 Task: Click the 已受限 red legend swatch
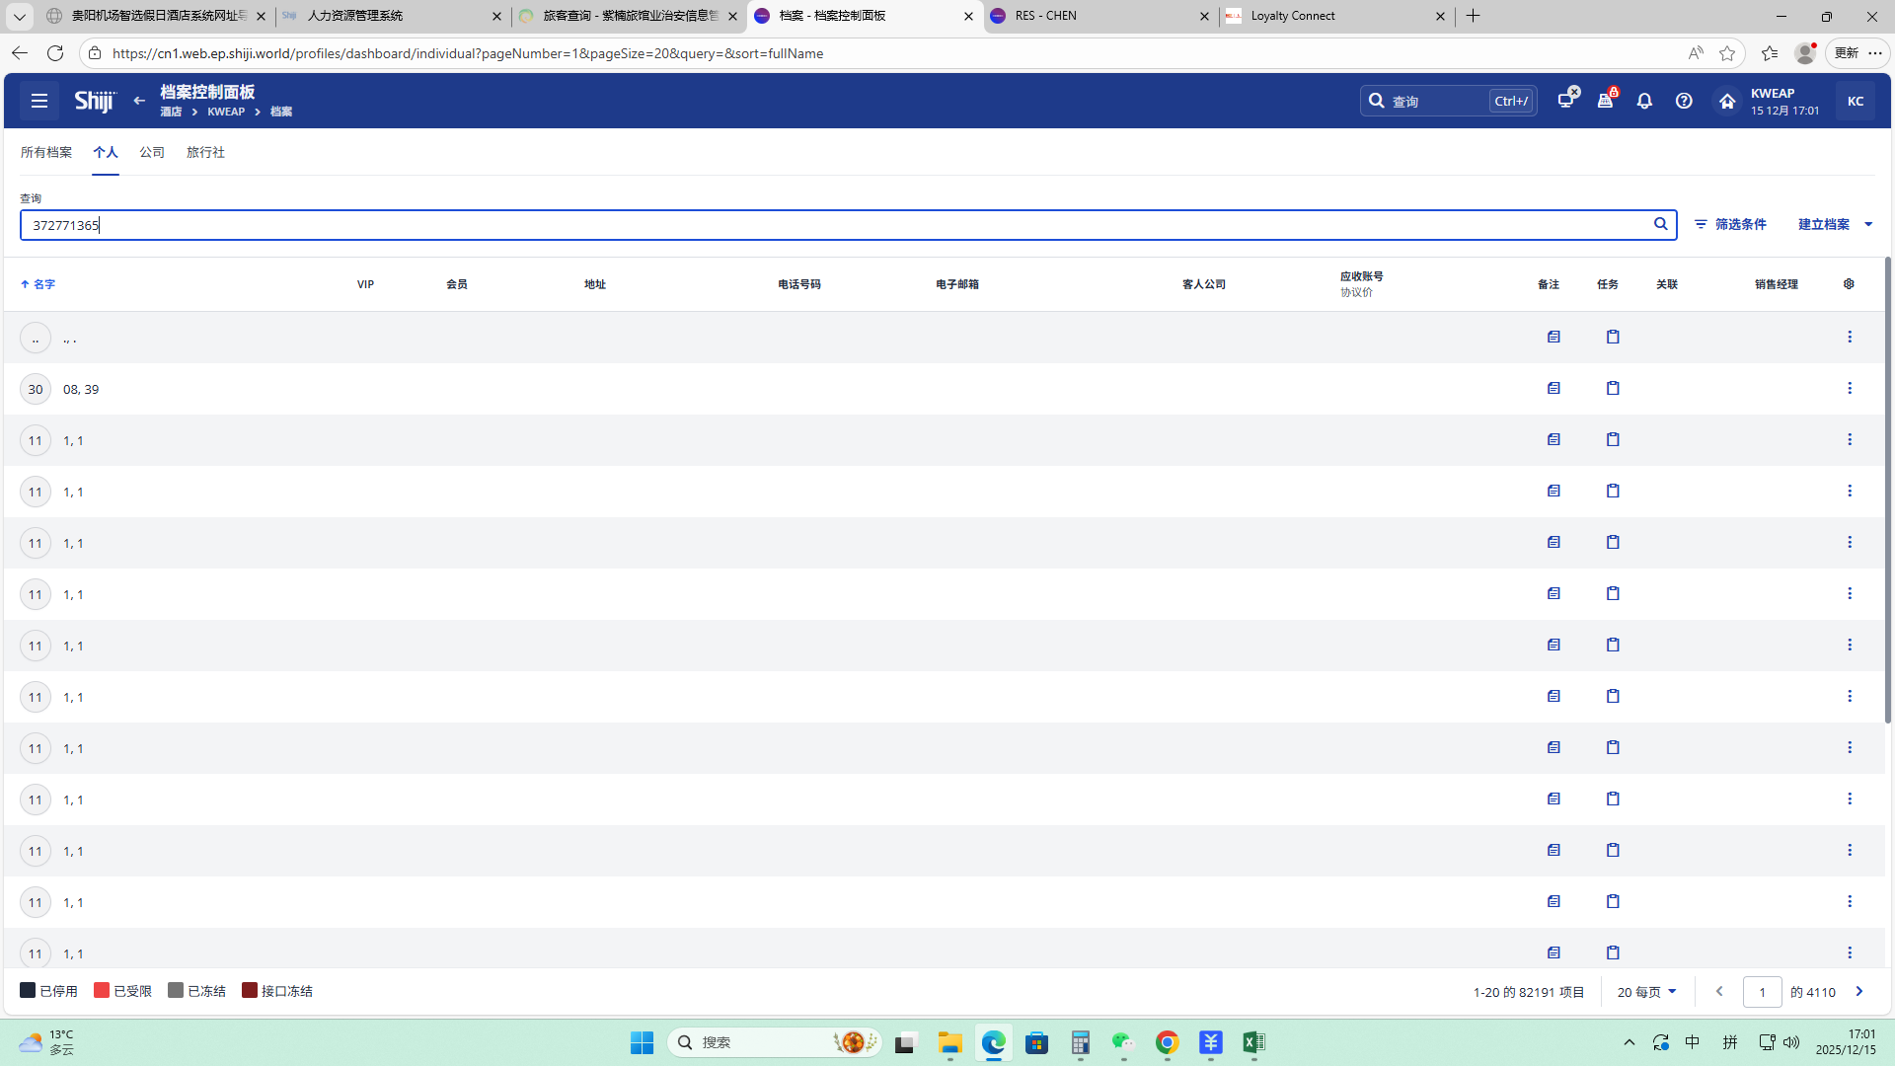(x=102, y=991)
